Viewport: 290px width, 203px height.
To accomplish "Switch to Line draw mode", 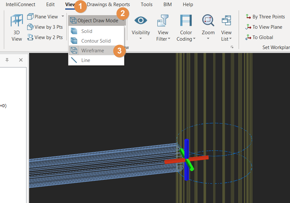I will tap(86, 60).
